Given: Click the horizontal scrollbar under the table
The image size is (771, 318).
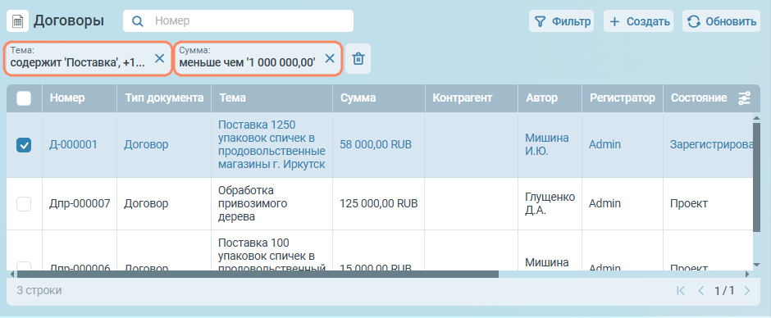Looking at the screenshot, I should pyautogui.click(x=257, y=275).
